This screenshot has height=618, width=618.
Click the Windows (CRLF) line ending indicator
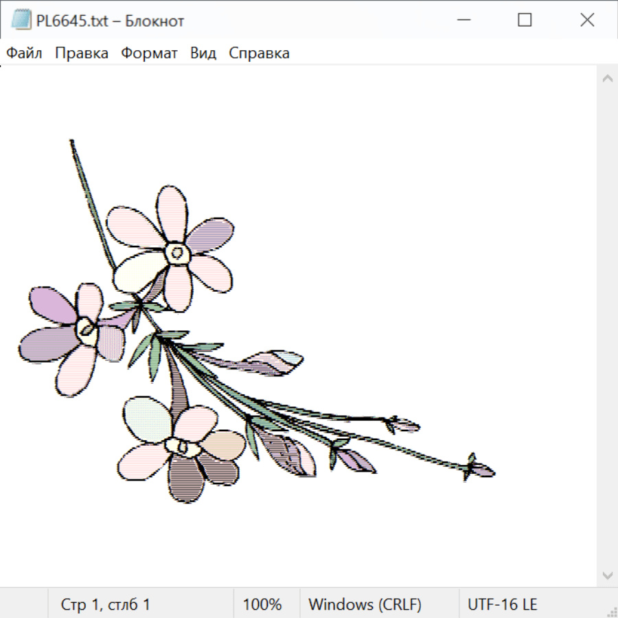coord(365,605)
